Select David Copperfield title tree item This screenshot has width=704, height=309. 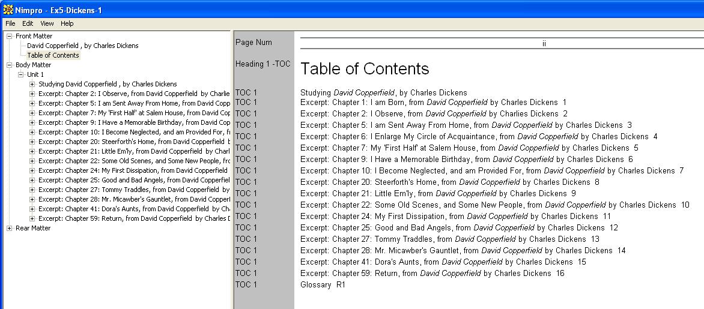pyautogui.click(x=83, y=45)
